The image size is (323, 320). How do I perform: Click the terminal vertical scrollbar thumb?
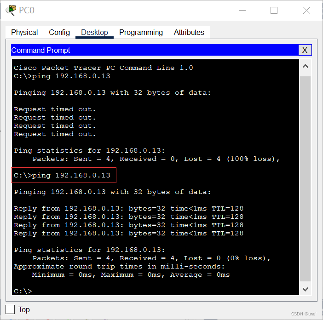coord(305,179)
